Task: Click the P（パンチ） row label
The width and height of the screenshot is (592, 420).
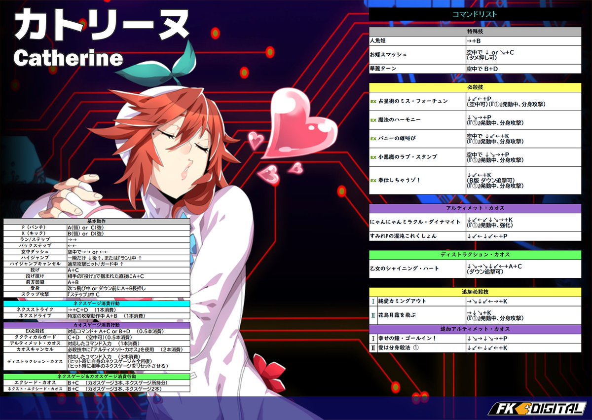Action: coord(35,227)
